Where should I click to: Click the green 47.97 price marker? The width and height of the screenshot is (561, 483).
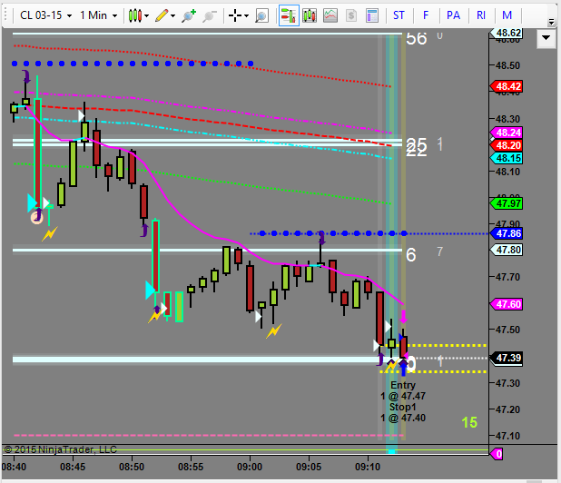pyautogui.click(x=507, y=203)
